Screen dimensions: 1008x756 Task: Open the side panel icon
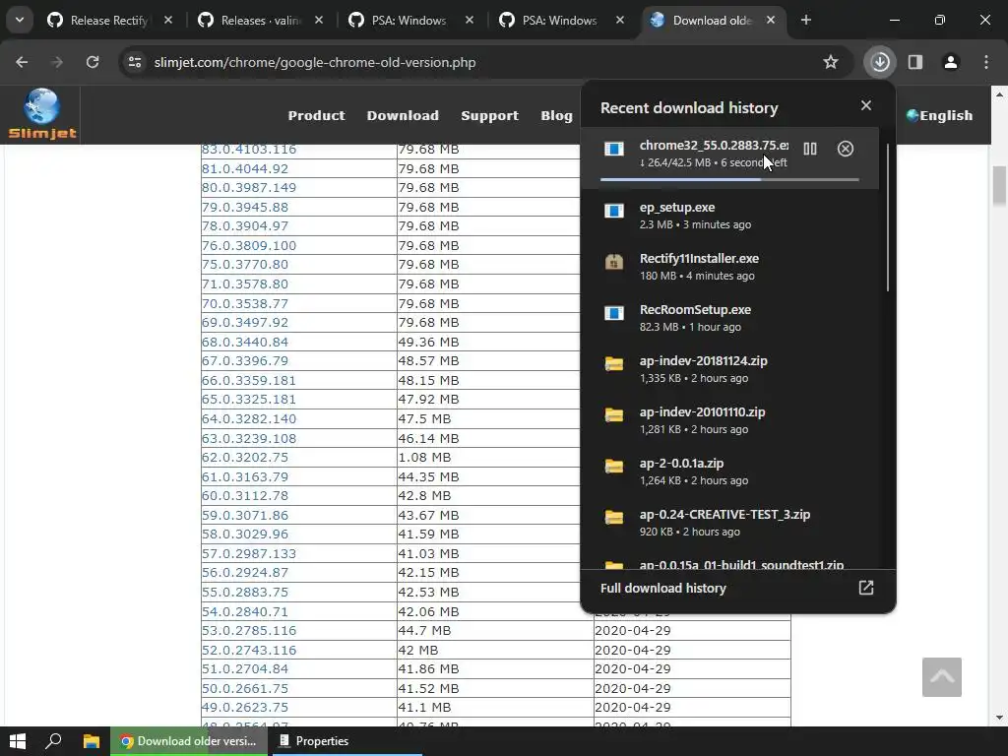click(x=915, y=62)
